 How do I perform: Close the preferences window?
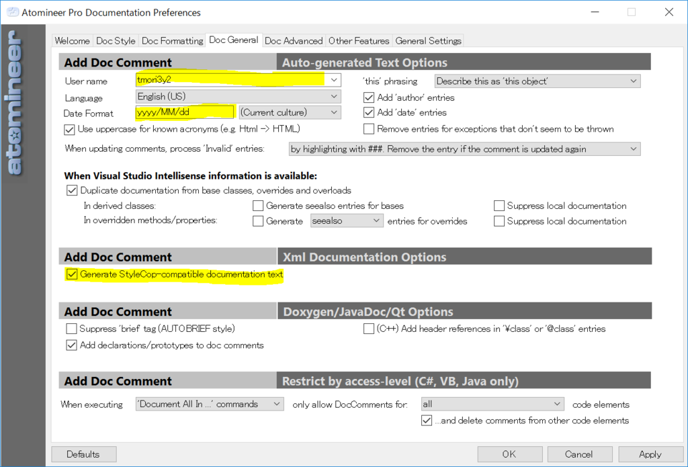click(x=669, y=12)
